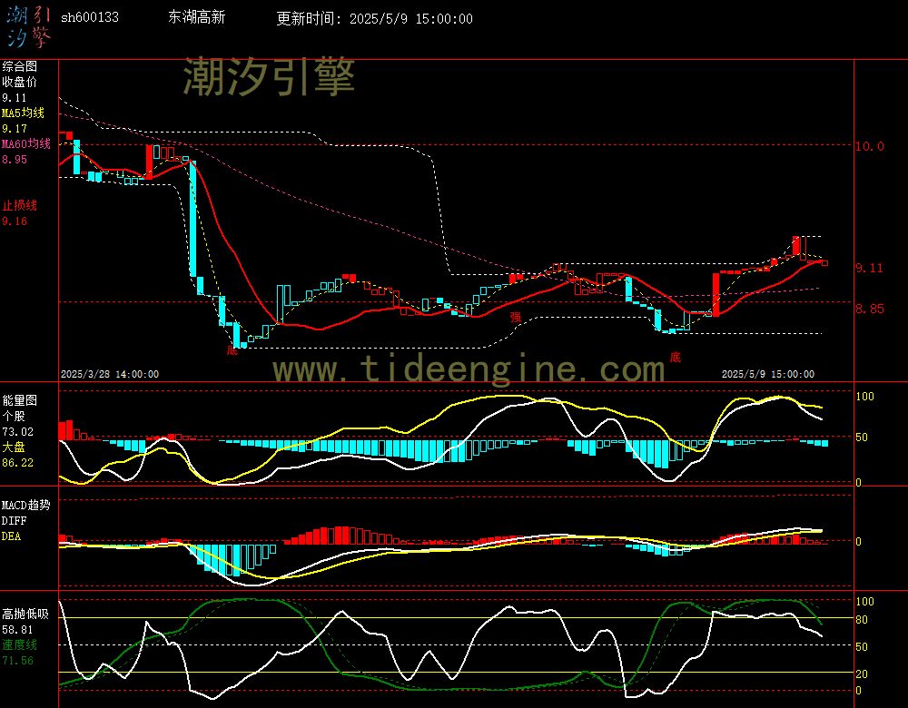Click the DIFF legend label

click(x=14, y=520)
